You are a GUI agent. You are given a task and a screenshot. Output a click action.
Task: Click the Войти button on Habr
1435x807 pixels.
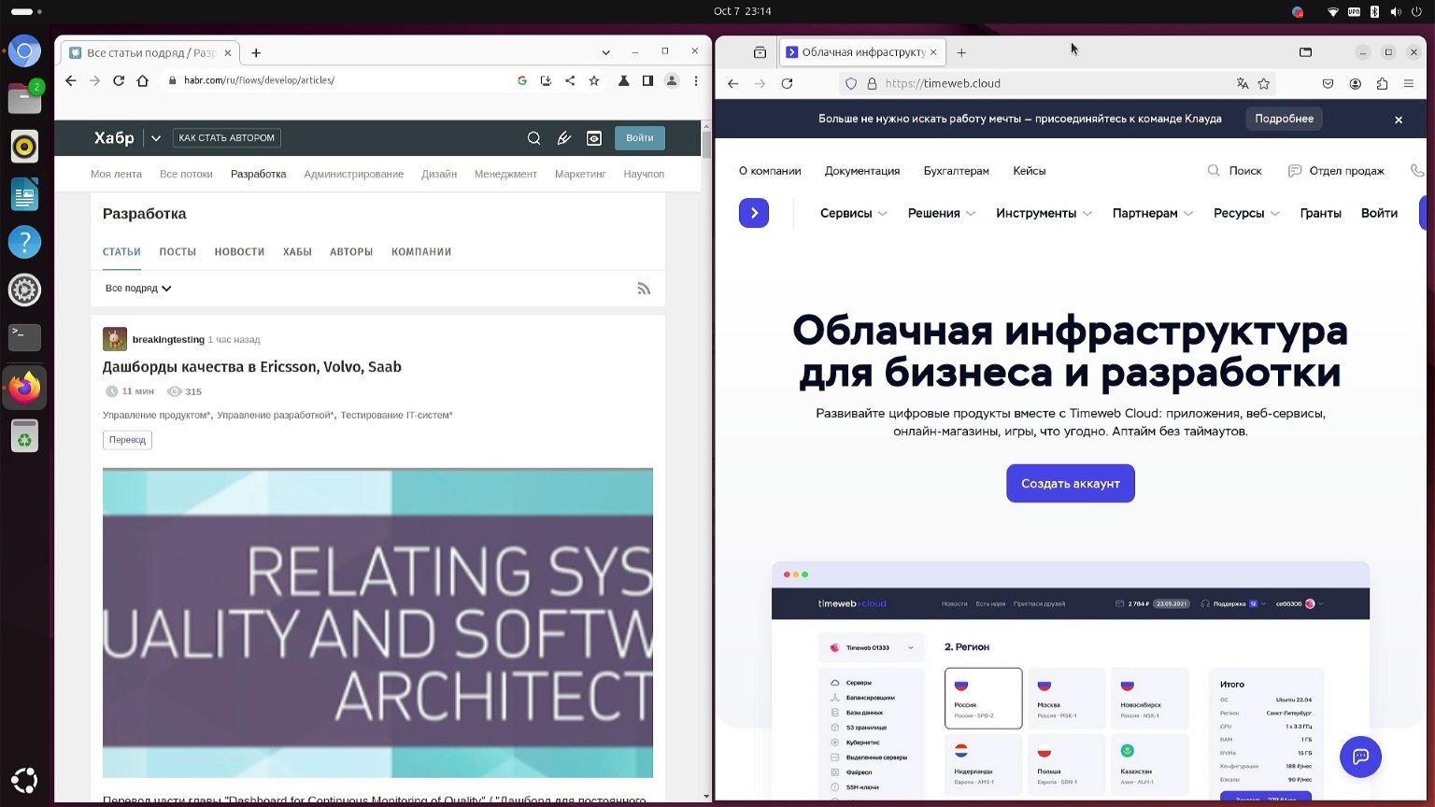coord(639,138)
